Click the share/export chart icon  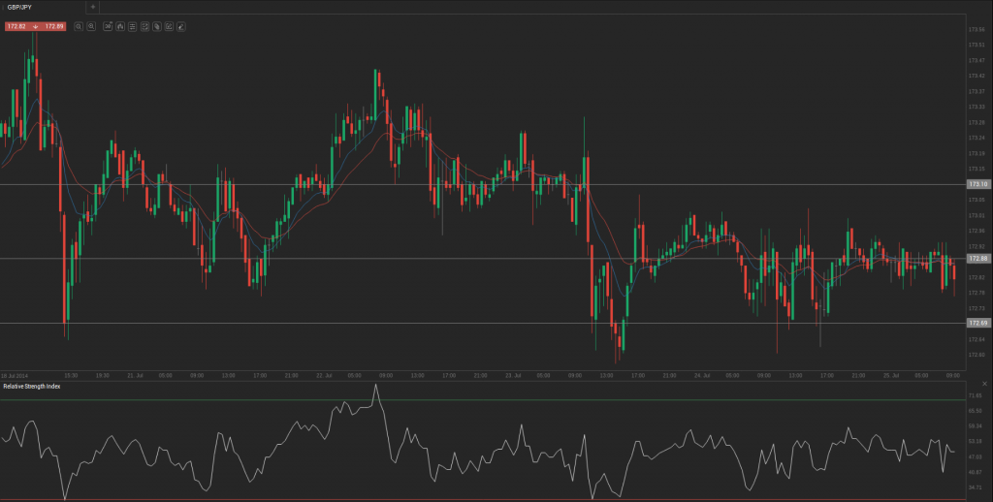pyautogui.click(x=169, y=26)
